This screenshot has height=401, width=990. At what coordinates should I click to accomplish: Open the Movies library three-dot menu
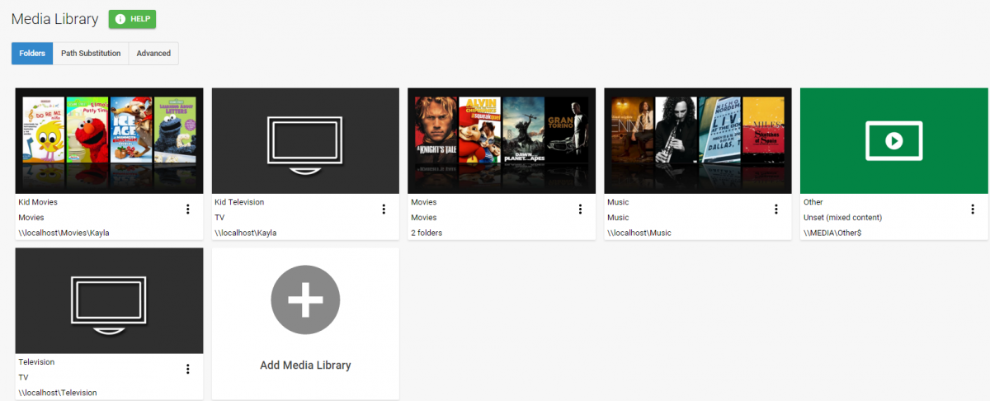tap(580, 209)
